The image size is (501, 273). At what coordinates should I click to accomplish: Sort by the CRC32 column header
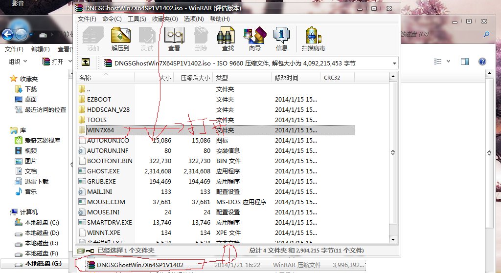(x=338, y=78)
